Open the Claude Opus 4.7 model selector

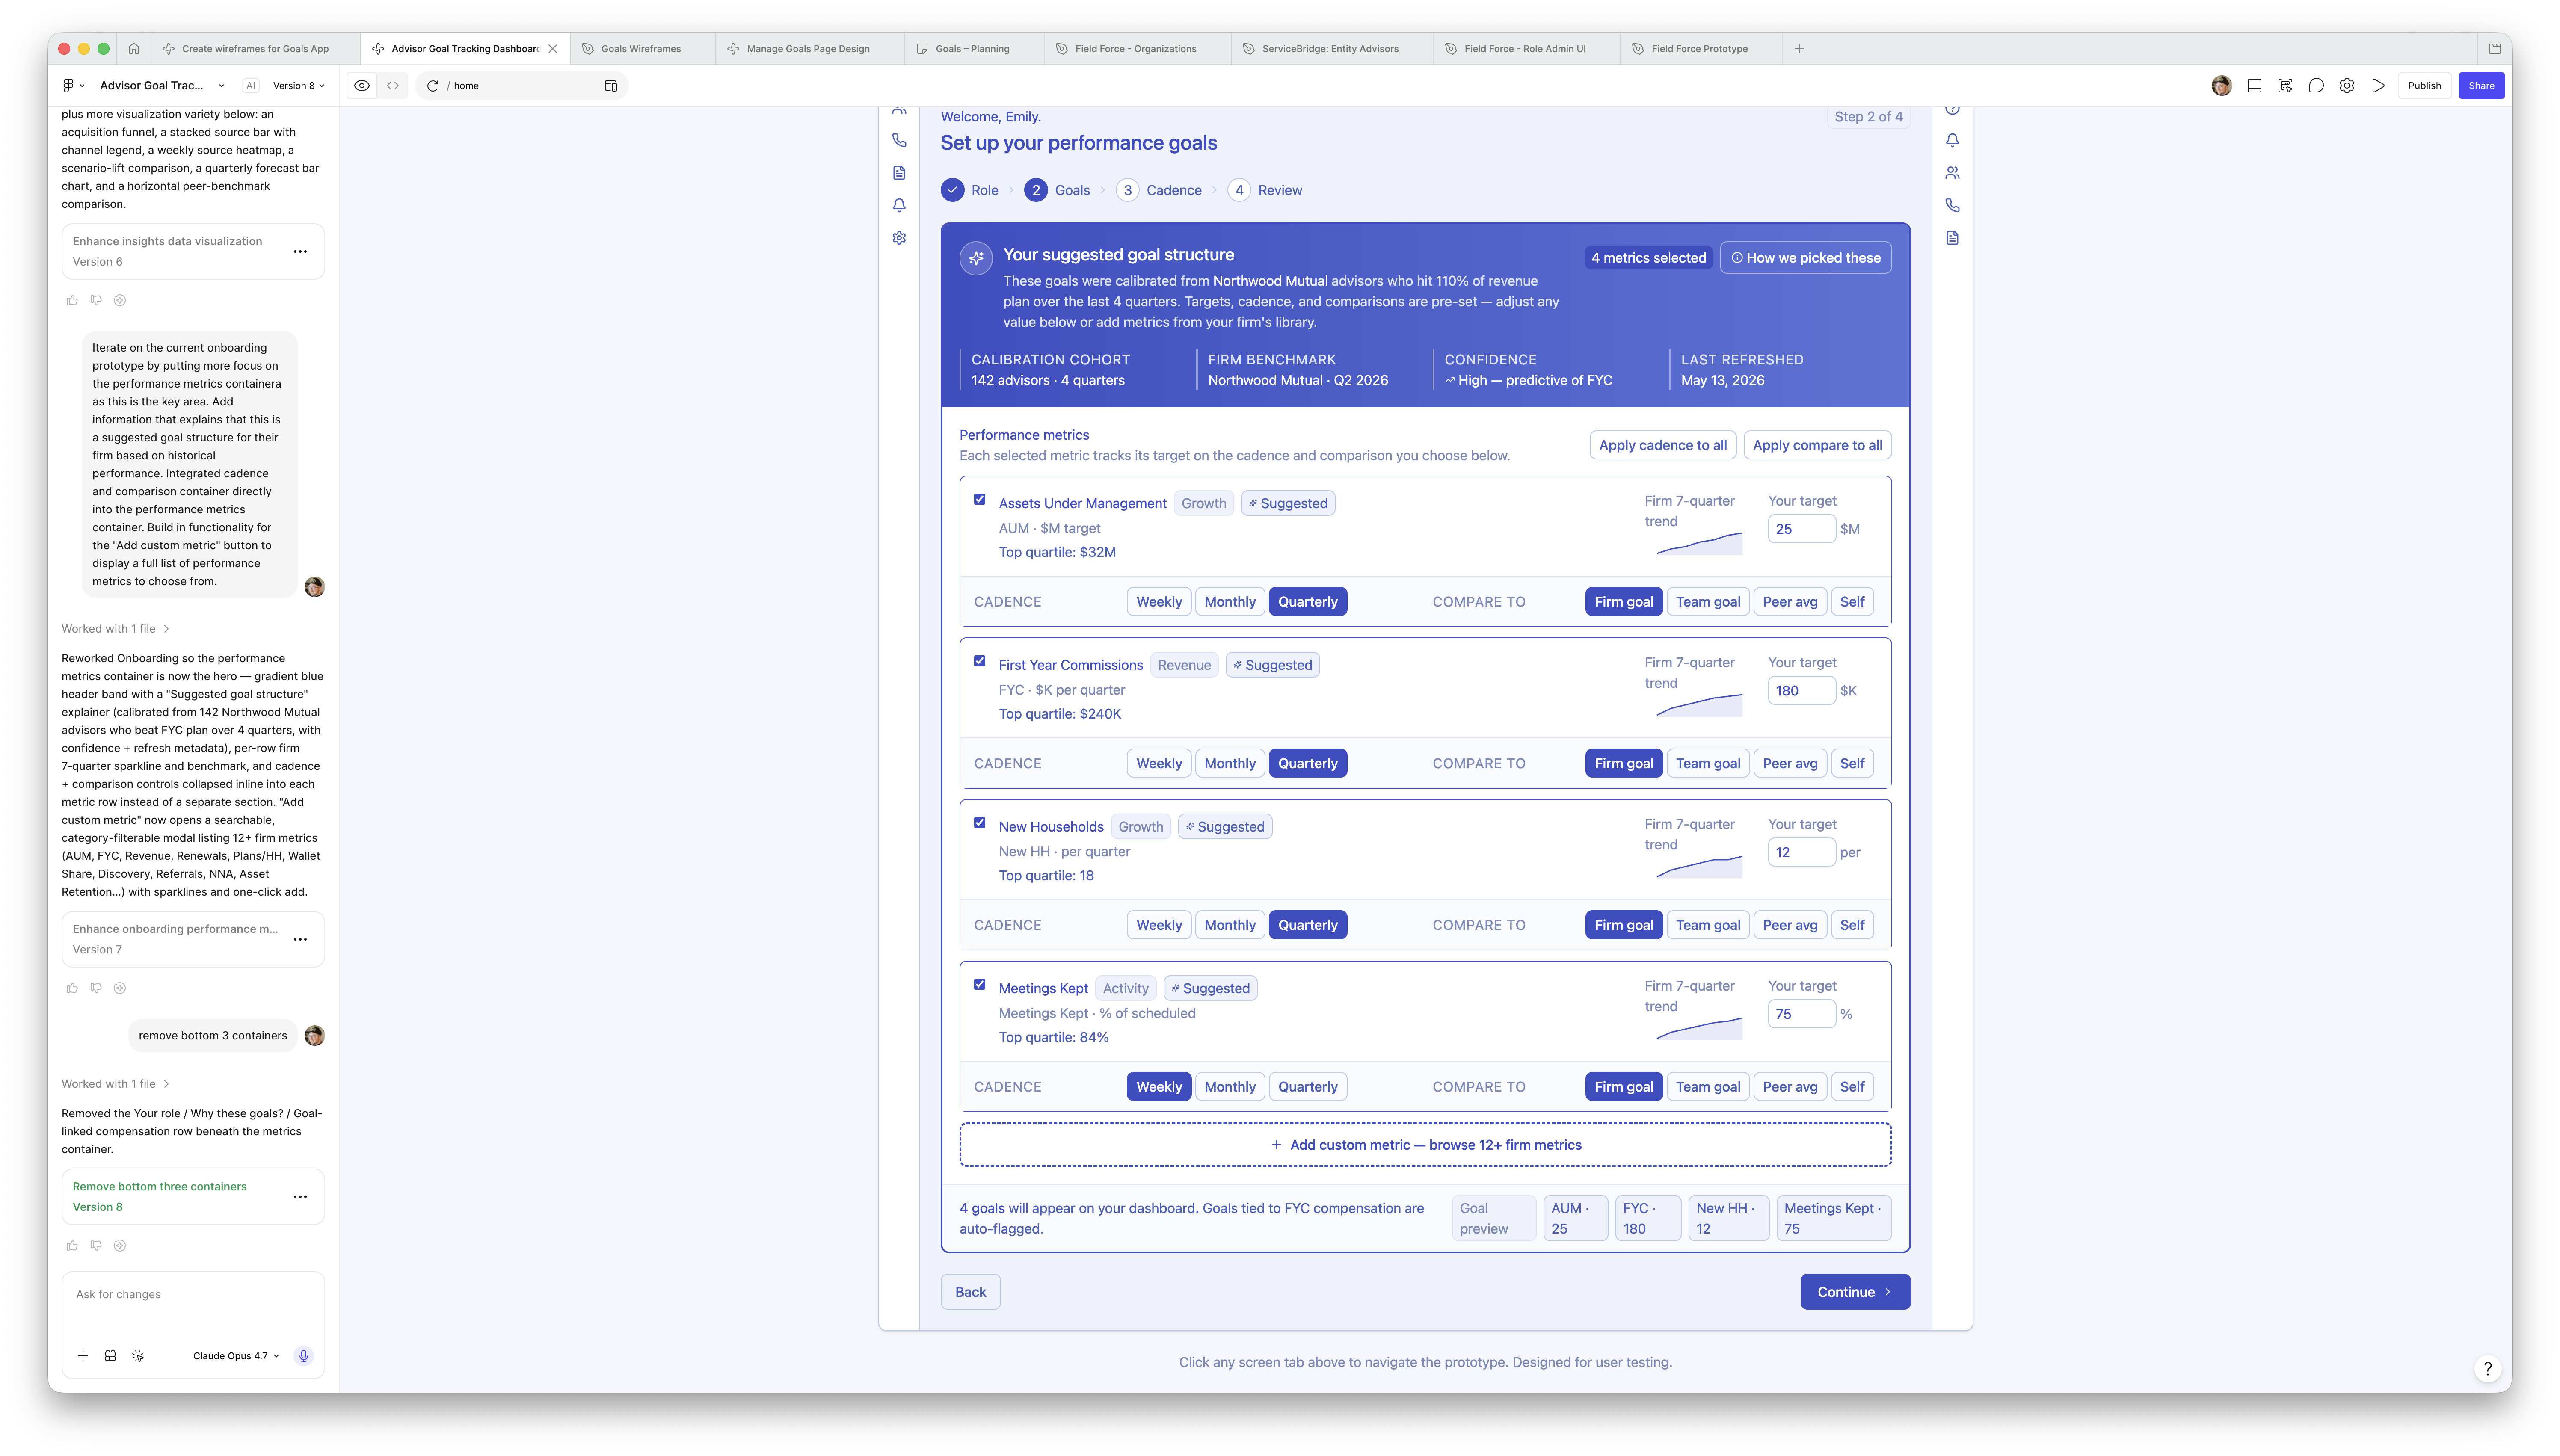[x=236, y=1356]
